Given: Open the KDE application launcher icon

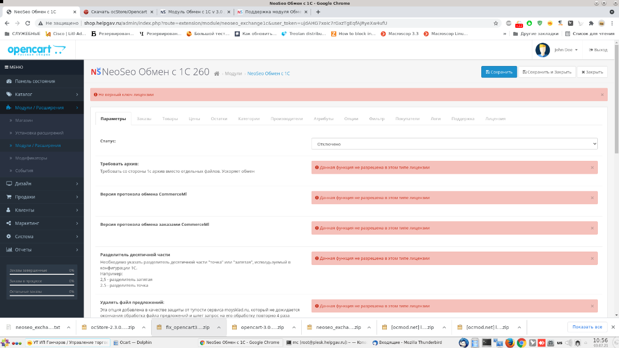Looking at the screenshot, I should pyautogui.click(x=5, y=342).
